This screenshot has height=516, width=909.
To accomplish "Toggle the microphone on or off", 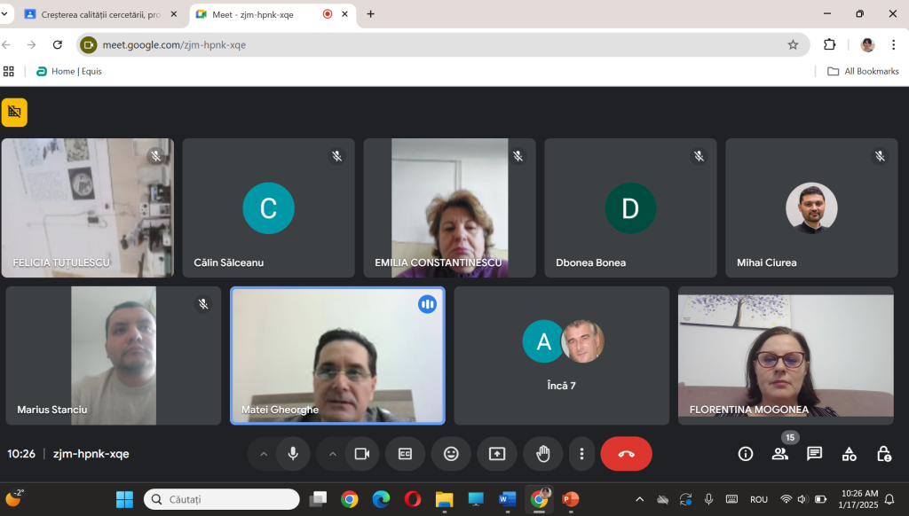I will (x=292, y=454).
